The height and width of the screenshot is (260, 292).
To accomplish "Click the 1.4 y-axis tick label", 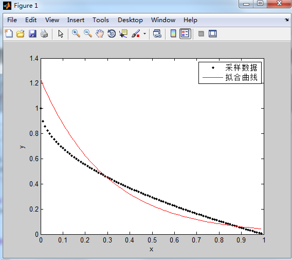I will [34, 59].
